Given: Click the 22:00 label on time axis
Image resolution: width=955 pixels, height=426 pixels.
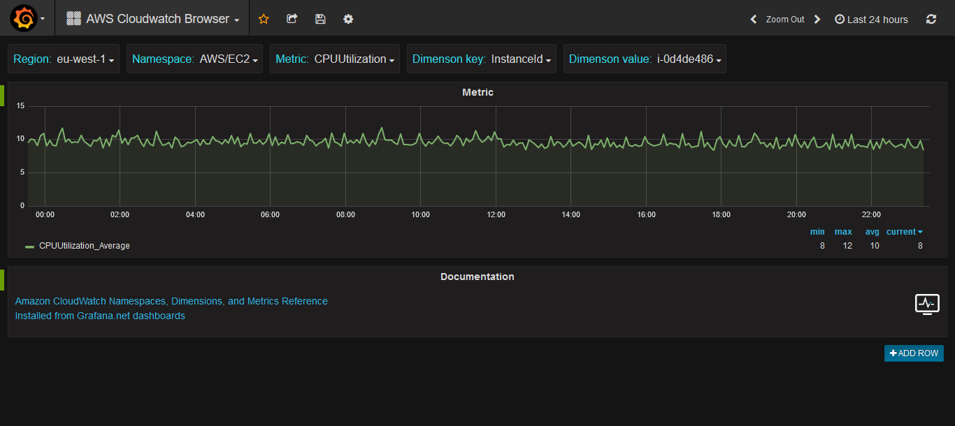Looking at the screenshot, I should click(x=871, y=214).
